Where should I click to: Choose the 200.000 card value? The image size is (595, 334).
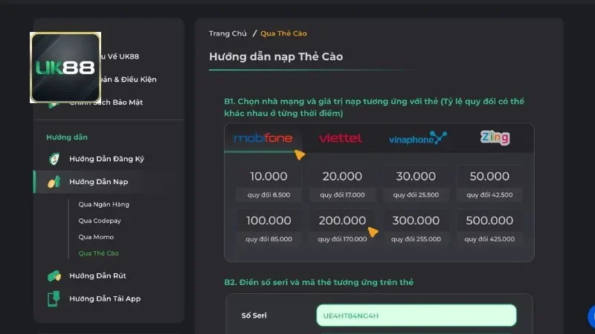(x=342, y=227)
